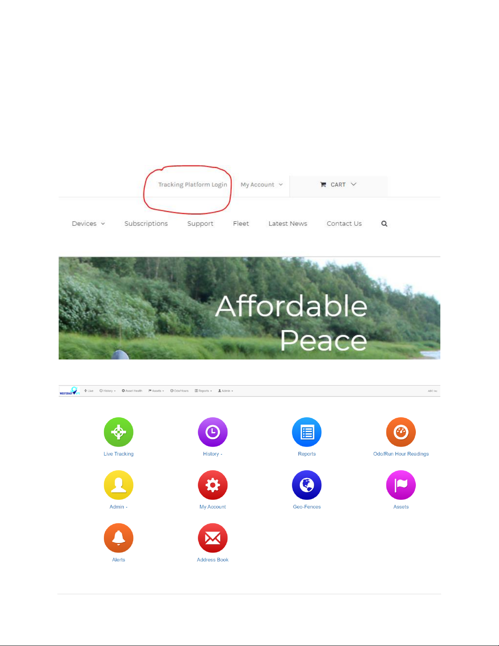Go to the Subscriptions menu item
Image resolution: width=499 pixels, height=646 pixels.
click(x=146, y=223)
